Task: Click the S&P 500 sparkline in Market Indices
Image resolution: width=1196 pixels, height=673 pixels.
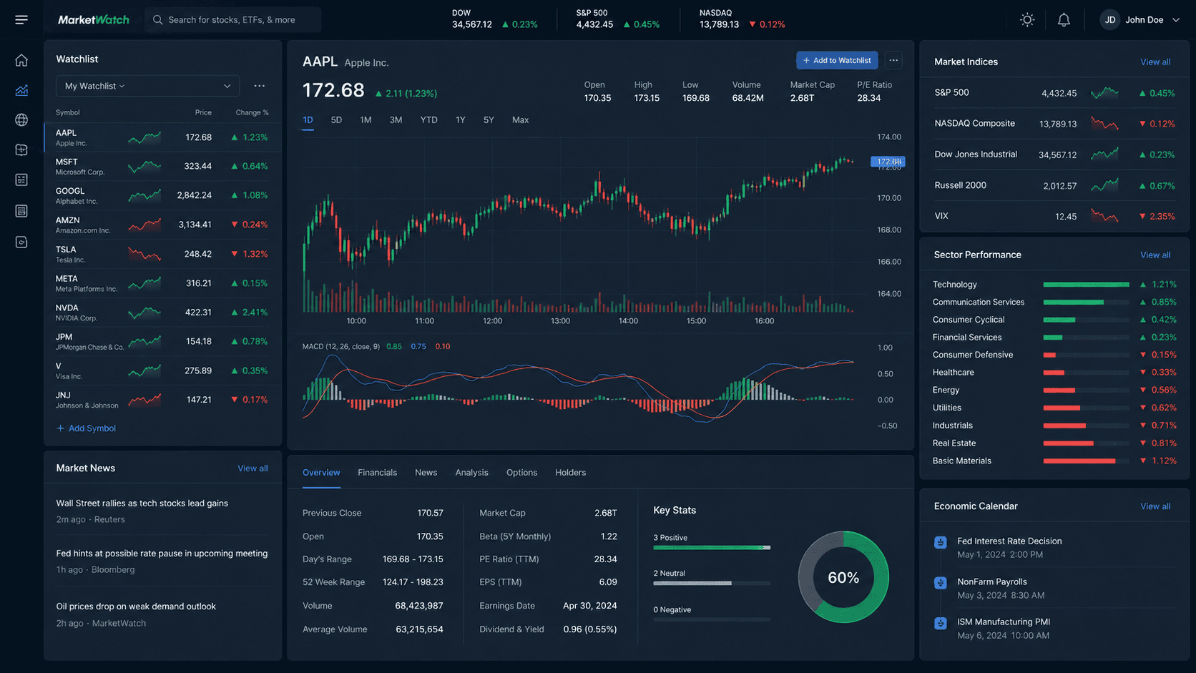Action: (1104, 93)
